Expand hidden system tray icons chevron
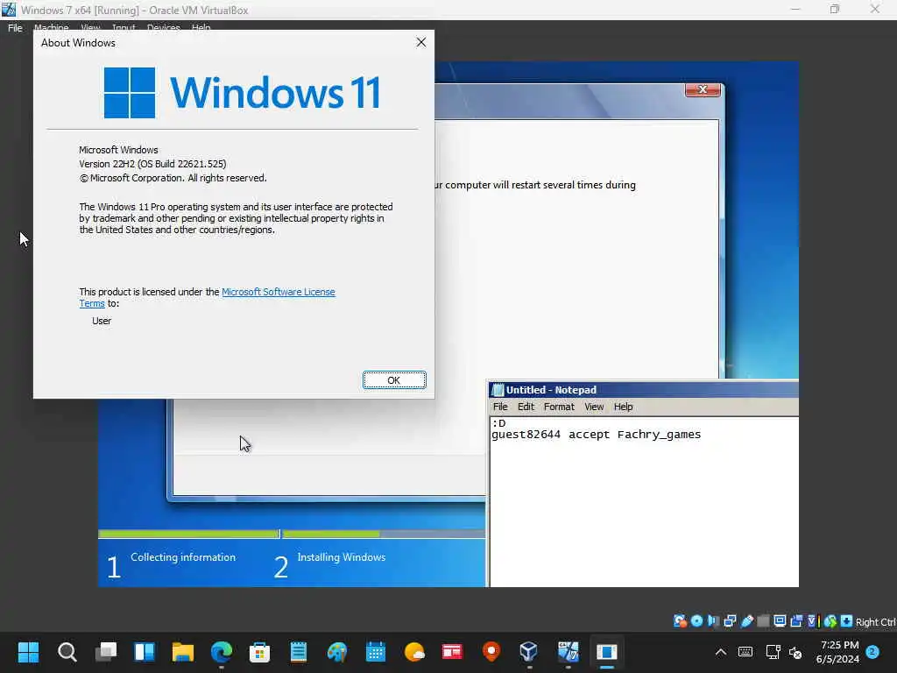 click(721, 652)
